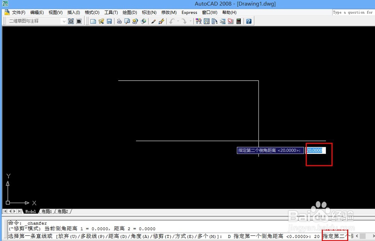The image size is (375, 241).
Task: Click the 20.0000 chamfer distance input
Action: [316, 150]
